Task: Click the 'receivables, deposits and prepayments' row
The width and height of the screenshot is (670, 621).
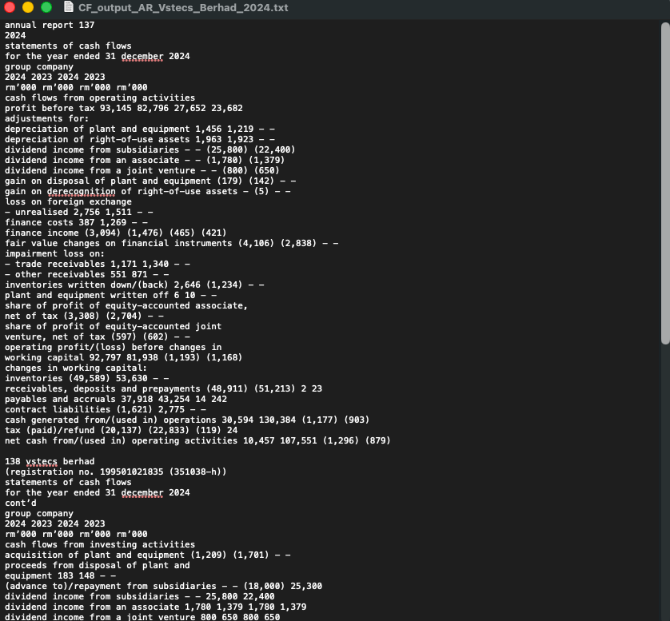Action: (x=164, y=388)
